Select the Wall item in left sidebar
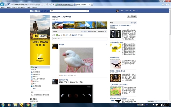Screen dimensions: 171x107 tap(40, 67)
